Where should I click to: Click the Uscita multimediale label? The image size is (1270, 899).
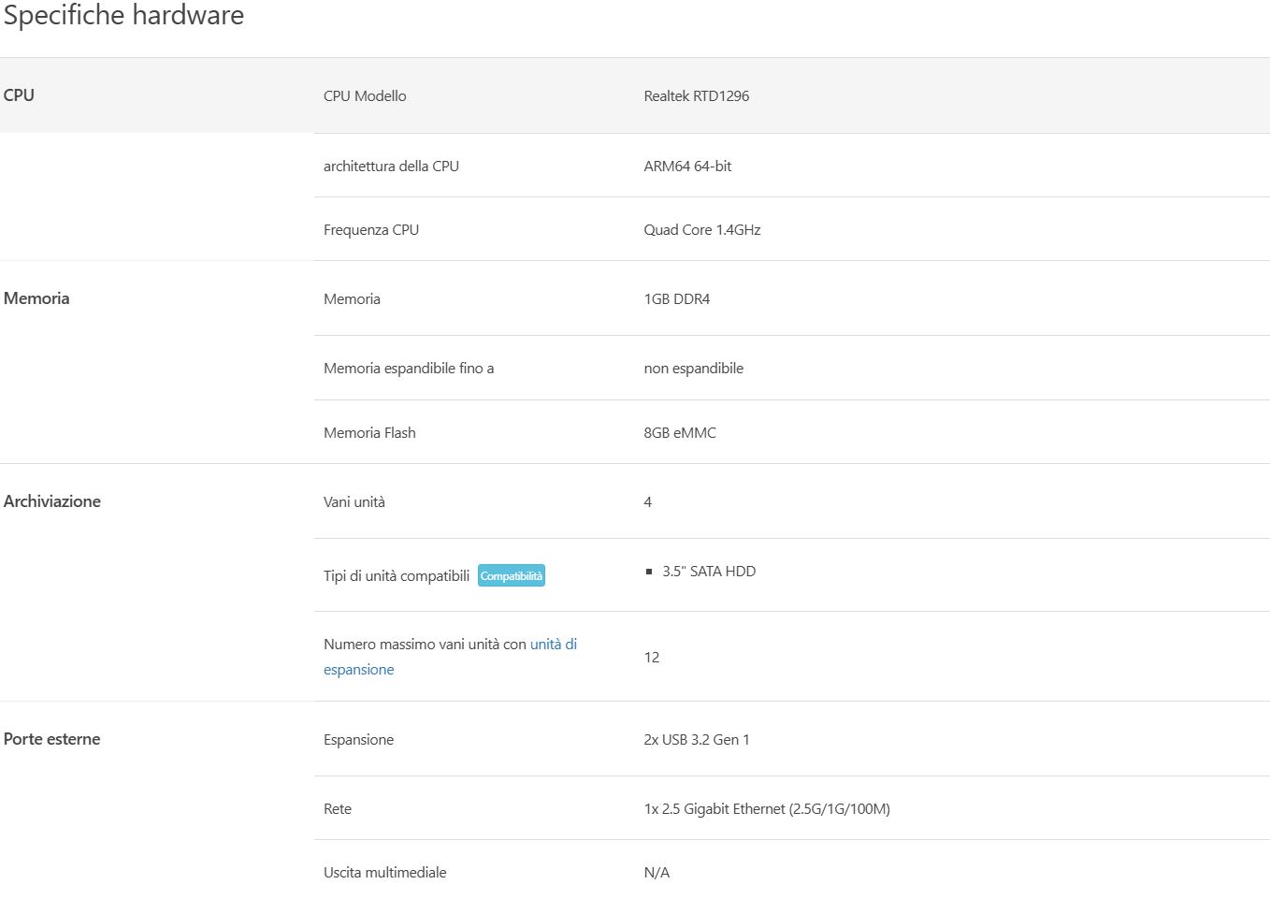coord(384,873)
